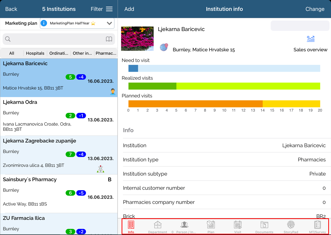Open the Plan calendar icon
The height and width of the screenshot is (235, 331).
click(211, 225)
